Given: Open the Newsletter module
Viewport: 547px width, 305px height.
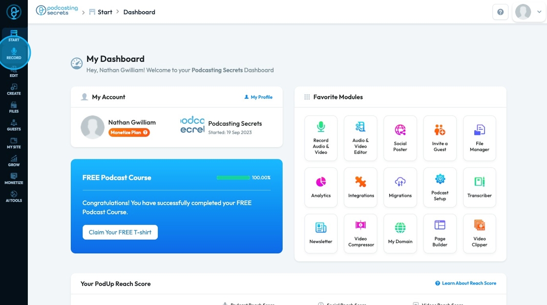Looking at the screenshot, I should tap(321, 233).
